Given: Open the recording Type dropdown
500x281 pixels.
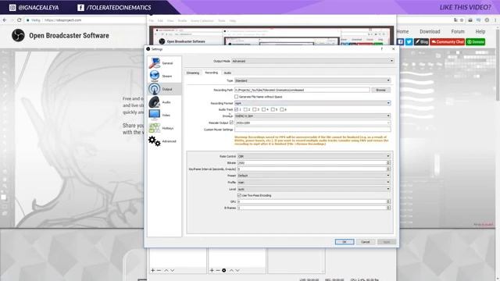Looking at the screenshot, I should (x=312, y=80).
